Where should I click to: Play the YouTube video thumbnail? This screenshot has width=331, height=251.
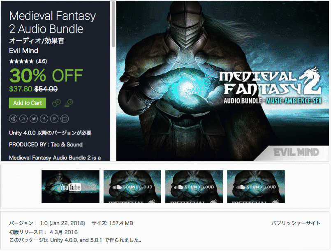point(70,187)
